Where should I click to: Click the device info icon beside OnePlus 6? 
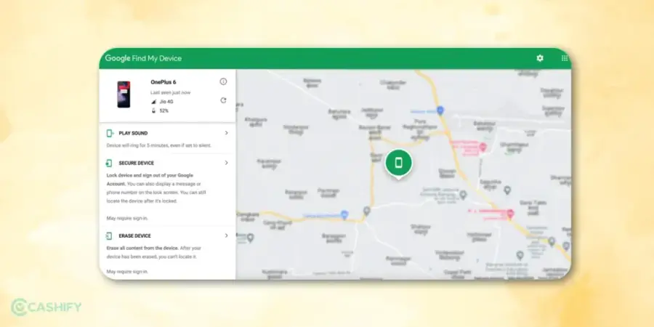point(223,81)
